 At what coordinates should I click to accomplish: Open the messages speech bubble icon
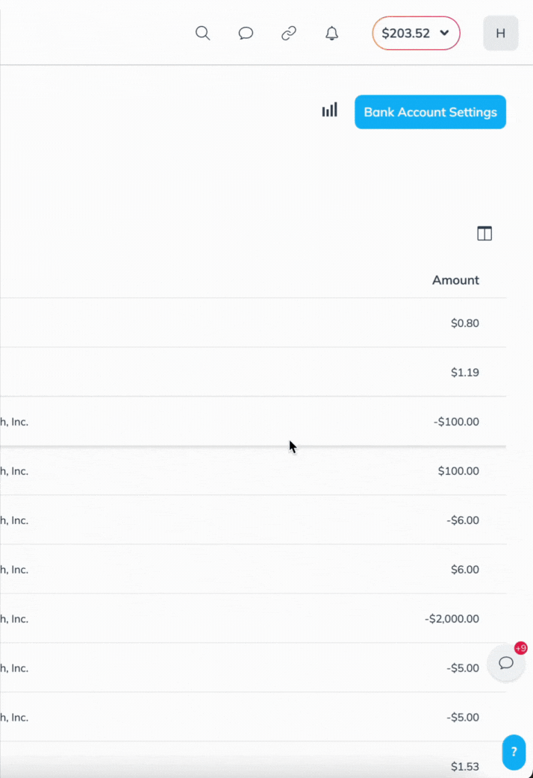point(246,34)
